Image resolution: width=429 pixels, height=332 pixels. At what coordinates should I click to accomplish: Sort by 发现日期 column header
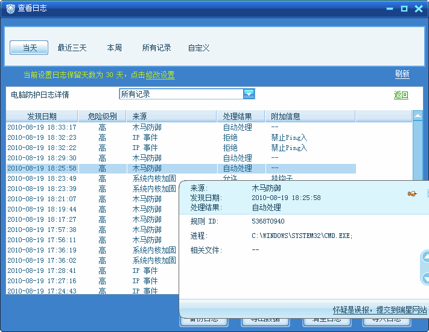tap(42, 116)
